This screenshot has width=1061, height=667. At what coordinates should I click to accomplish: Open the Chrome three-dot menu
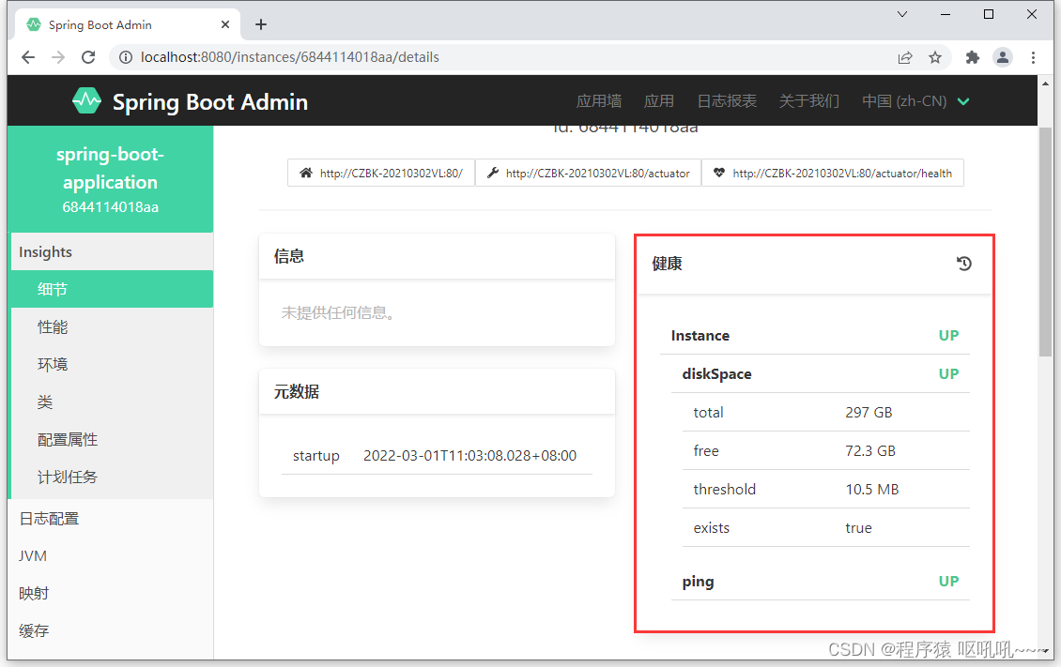(1033, 57)
